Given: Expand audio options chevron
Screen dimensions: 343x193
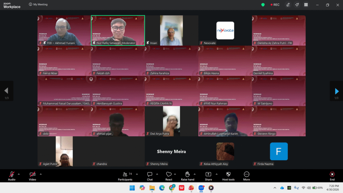Looking at the screenshot, I should (x=19, y=174).
